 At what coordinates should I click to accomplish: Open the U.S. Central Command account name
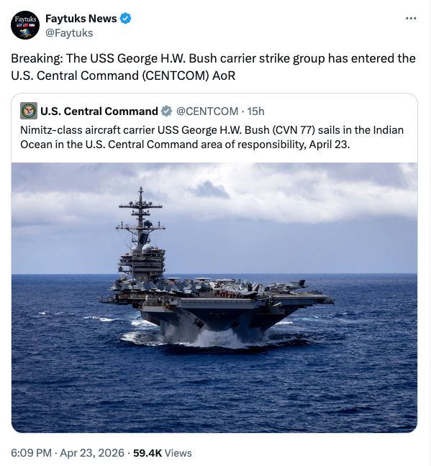tap(99, 111)
